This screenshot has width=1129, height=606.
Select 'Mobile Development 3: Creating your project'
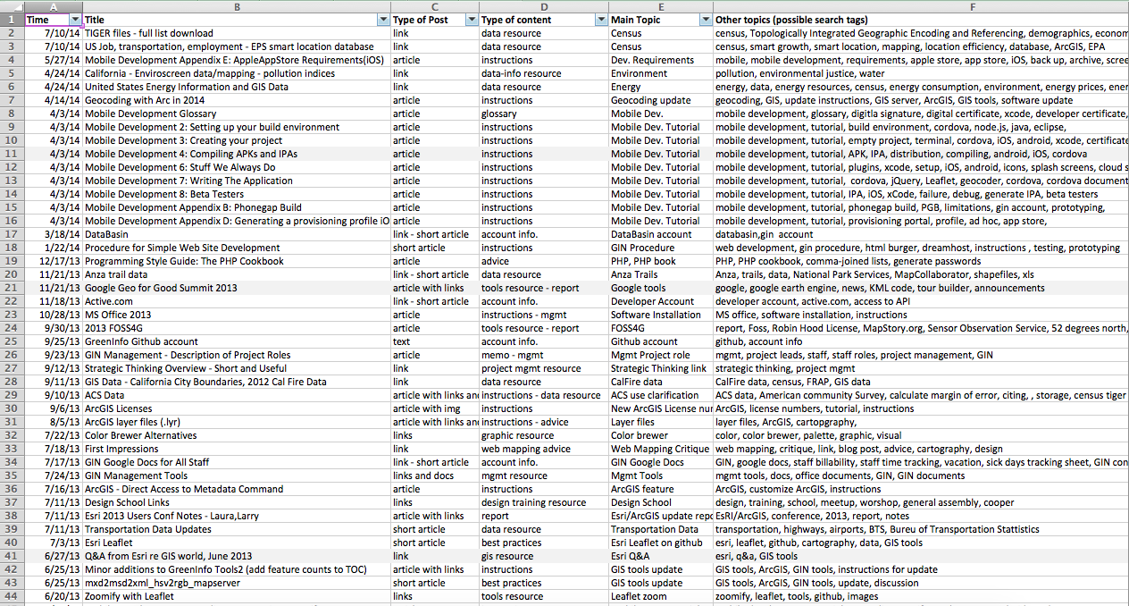click(237, 140)
